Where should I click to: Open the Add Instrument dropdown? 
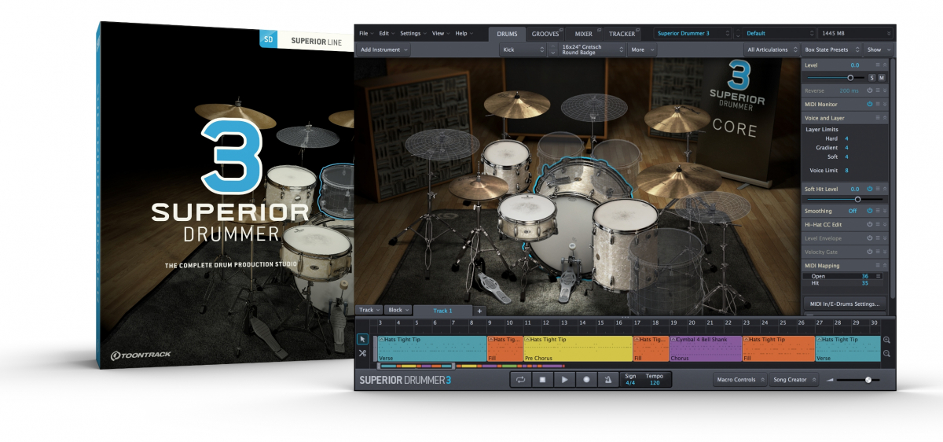[384, 50]
